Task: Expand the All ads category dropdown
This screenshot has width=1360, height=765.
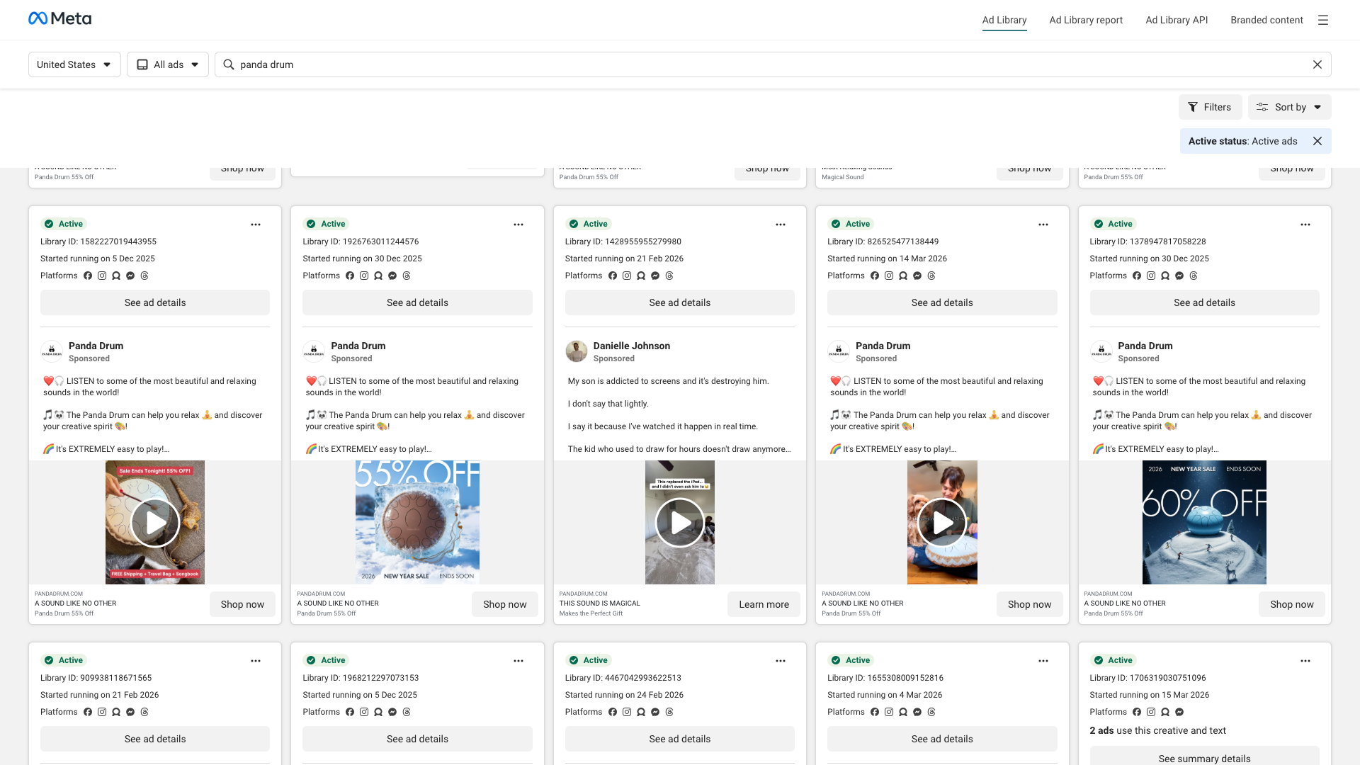Action: [168, 64]
